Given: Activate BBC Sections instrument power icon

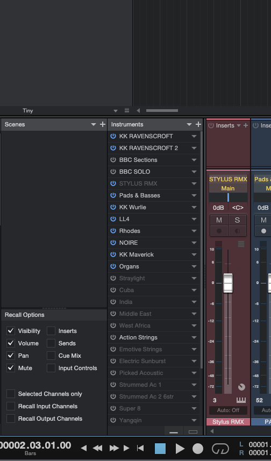Looking at the screenshot, I should [x=113, y=160].
